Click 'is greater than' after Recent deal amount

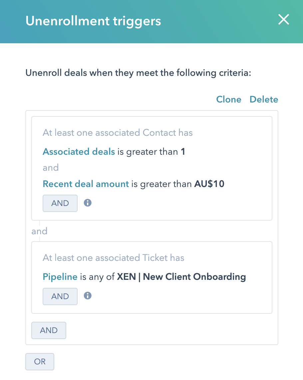[x=161, y=184]
